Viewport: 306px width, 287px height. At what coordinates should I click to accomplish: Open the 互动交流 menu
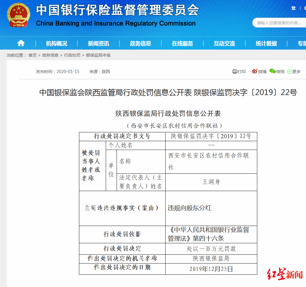224,43
